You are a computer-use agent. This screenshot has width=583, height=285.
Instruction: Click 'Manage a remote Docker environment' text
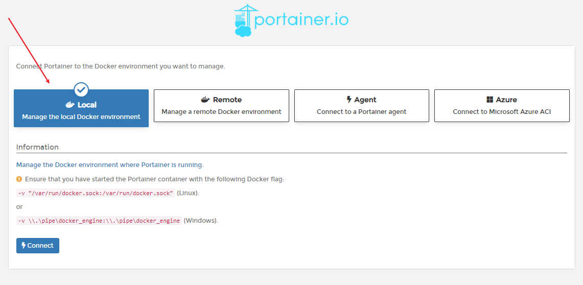point(221,111)
